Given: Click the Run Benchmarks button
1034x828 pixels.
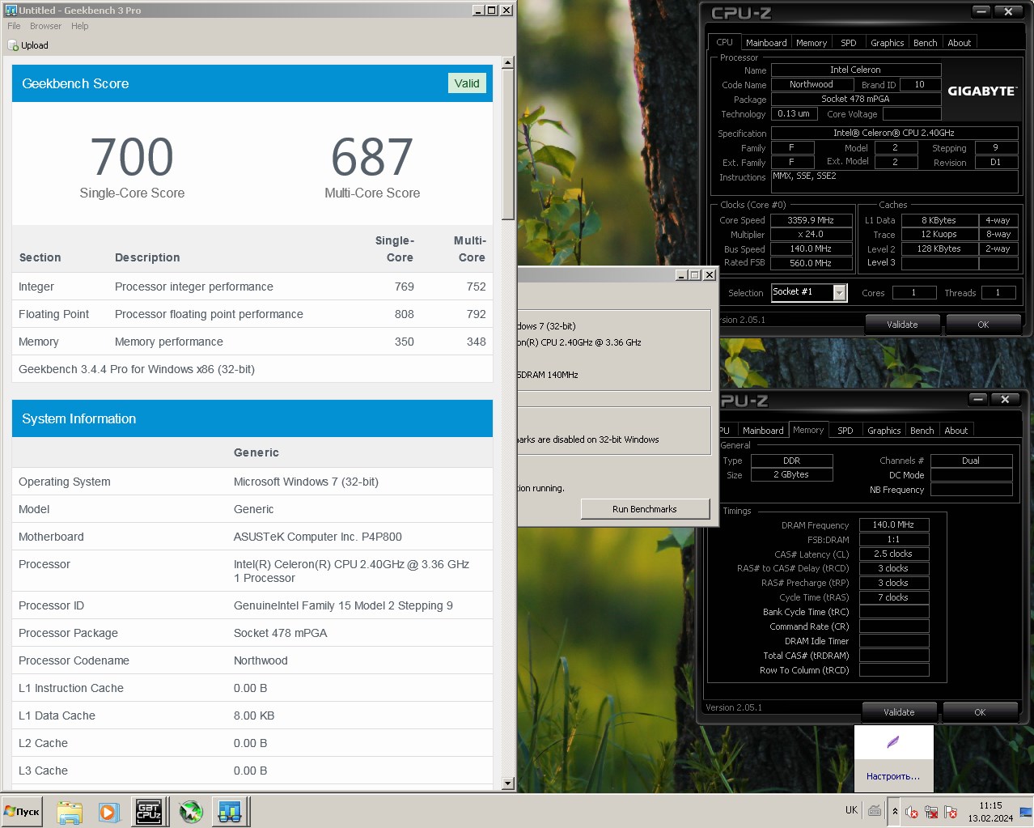Looking at the screenshot, I should 645,509.
